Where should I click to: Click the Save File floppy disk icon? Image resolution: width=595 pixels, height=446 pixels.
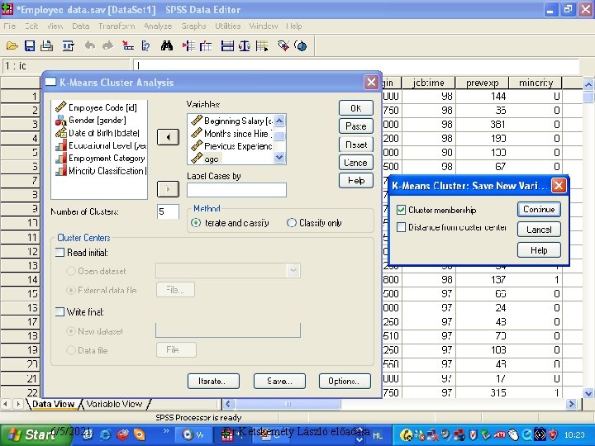pos(30,46)
